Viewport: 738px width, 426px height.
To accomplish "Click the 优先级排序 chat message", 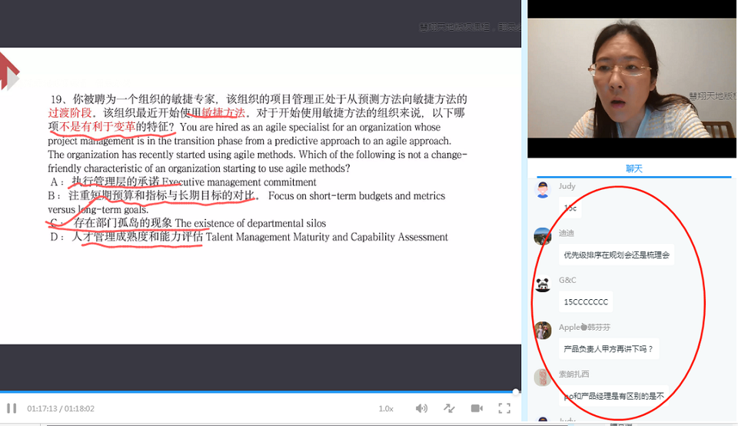I will pos(617,255).
